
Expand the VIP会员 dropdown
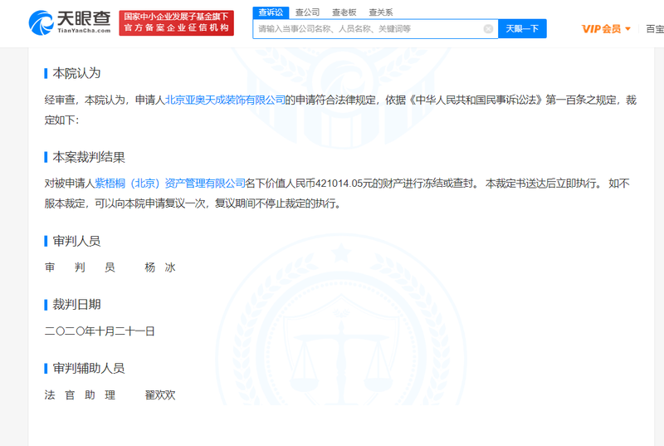[606, 29]
